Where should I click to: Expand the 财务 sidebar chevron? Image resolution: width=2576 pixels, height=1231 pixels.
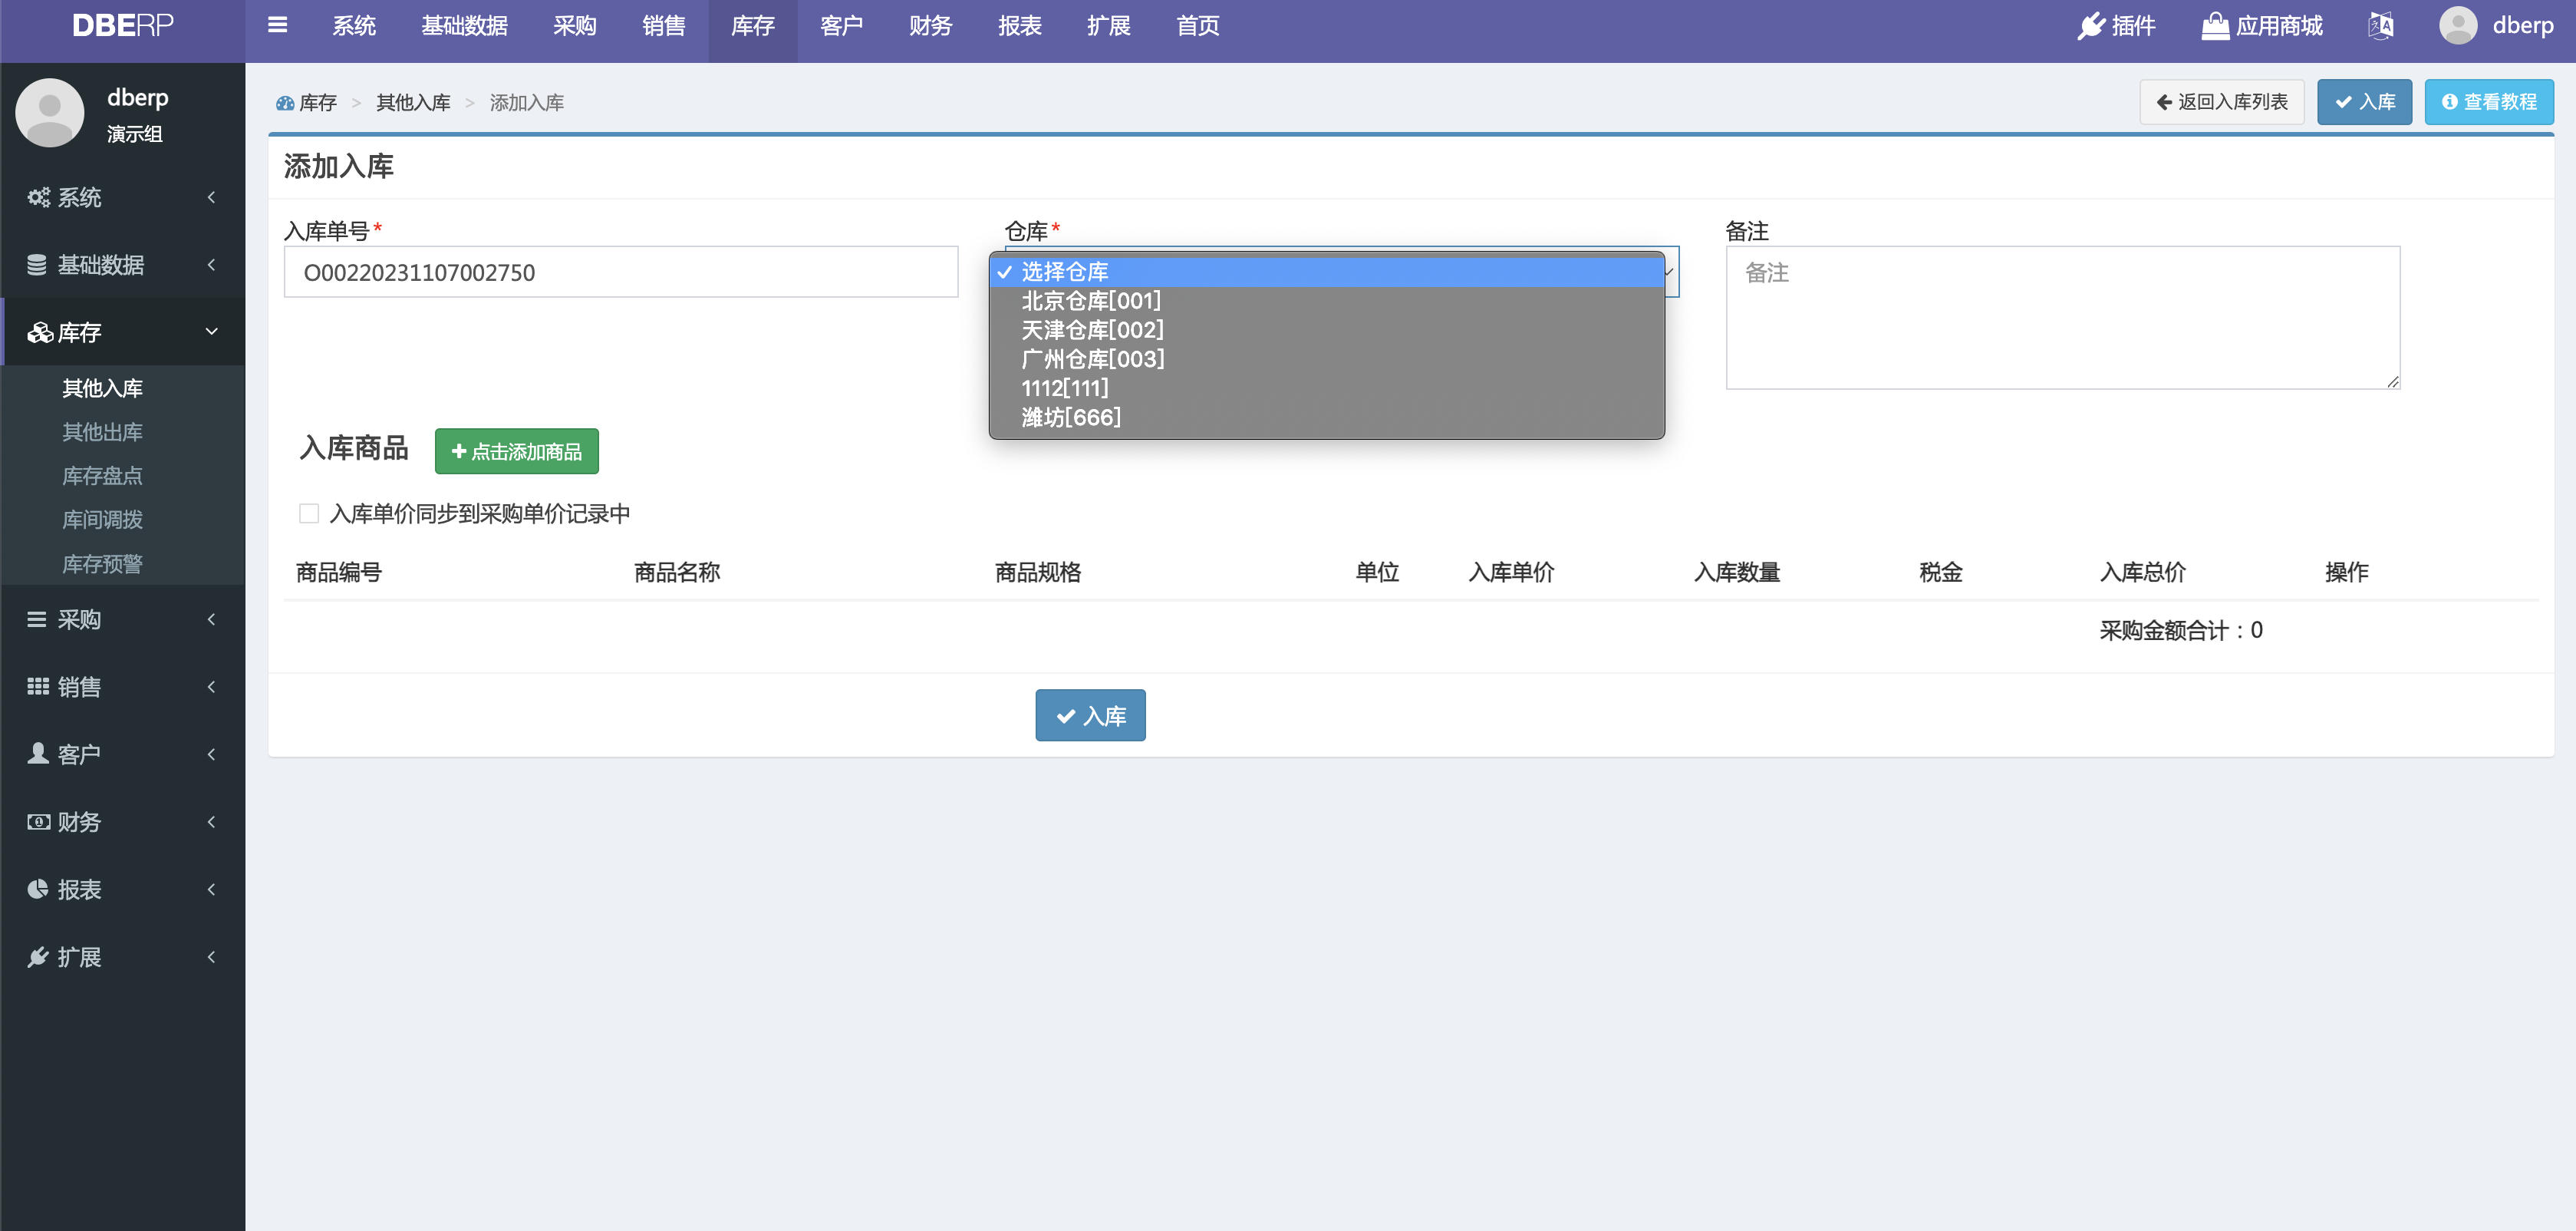pos(211,822)
